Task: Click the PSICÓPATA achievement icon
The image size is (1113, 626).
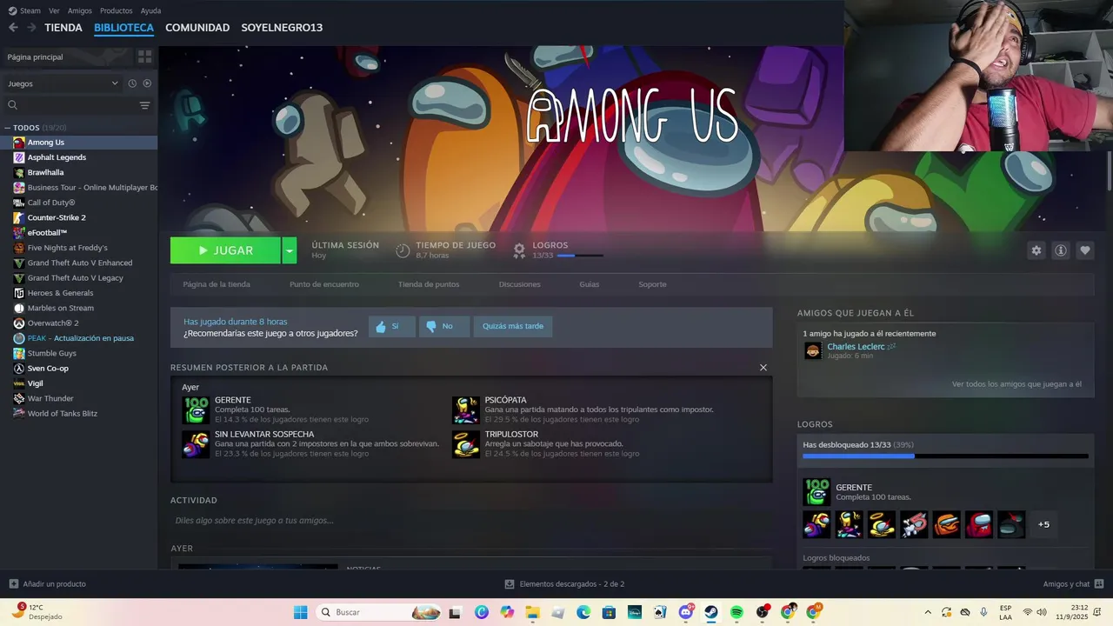Action: [x=466, y=410]
